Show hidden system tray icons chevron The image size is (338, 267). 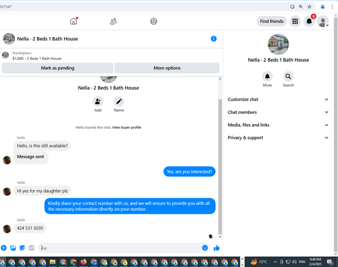click(275, 262)
